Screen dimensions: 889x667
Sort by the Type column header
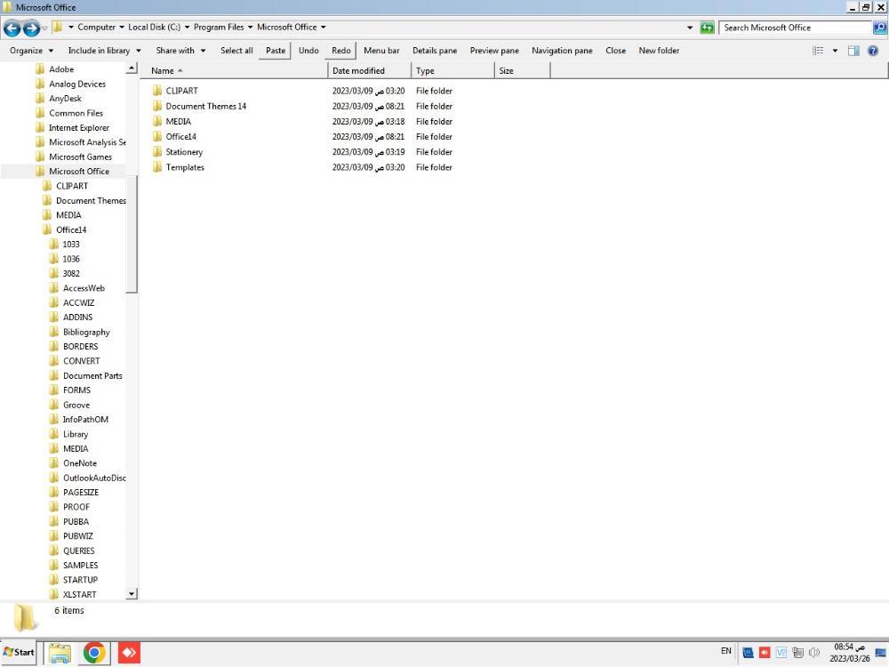pyautogui.click(x=453, y=71)
